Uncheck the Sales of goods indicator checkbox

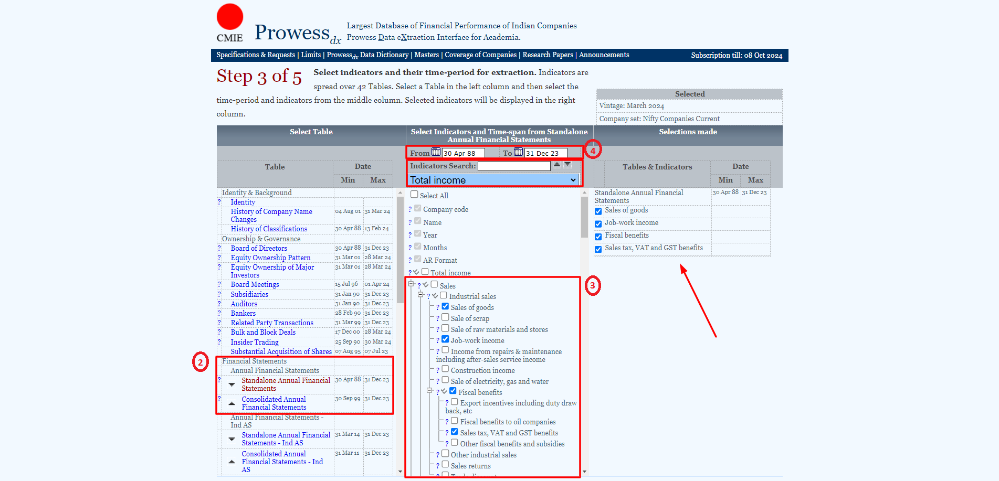[445, 306]
